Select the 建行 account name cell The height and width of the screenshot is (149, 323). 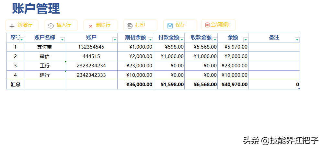click(x=44, y=75)
